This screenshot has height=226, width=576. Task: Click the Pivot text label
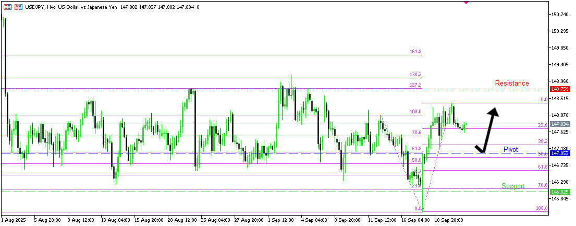510,150
